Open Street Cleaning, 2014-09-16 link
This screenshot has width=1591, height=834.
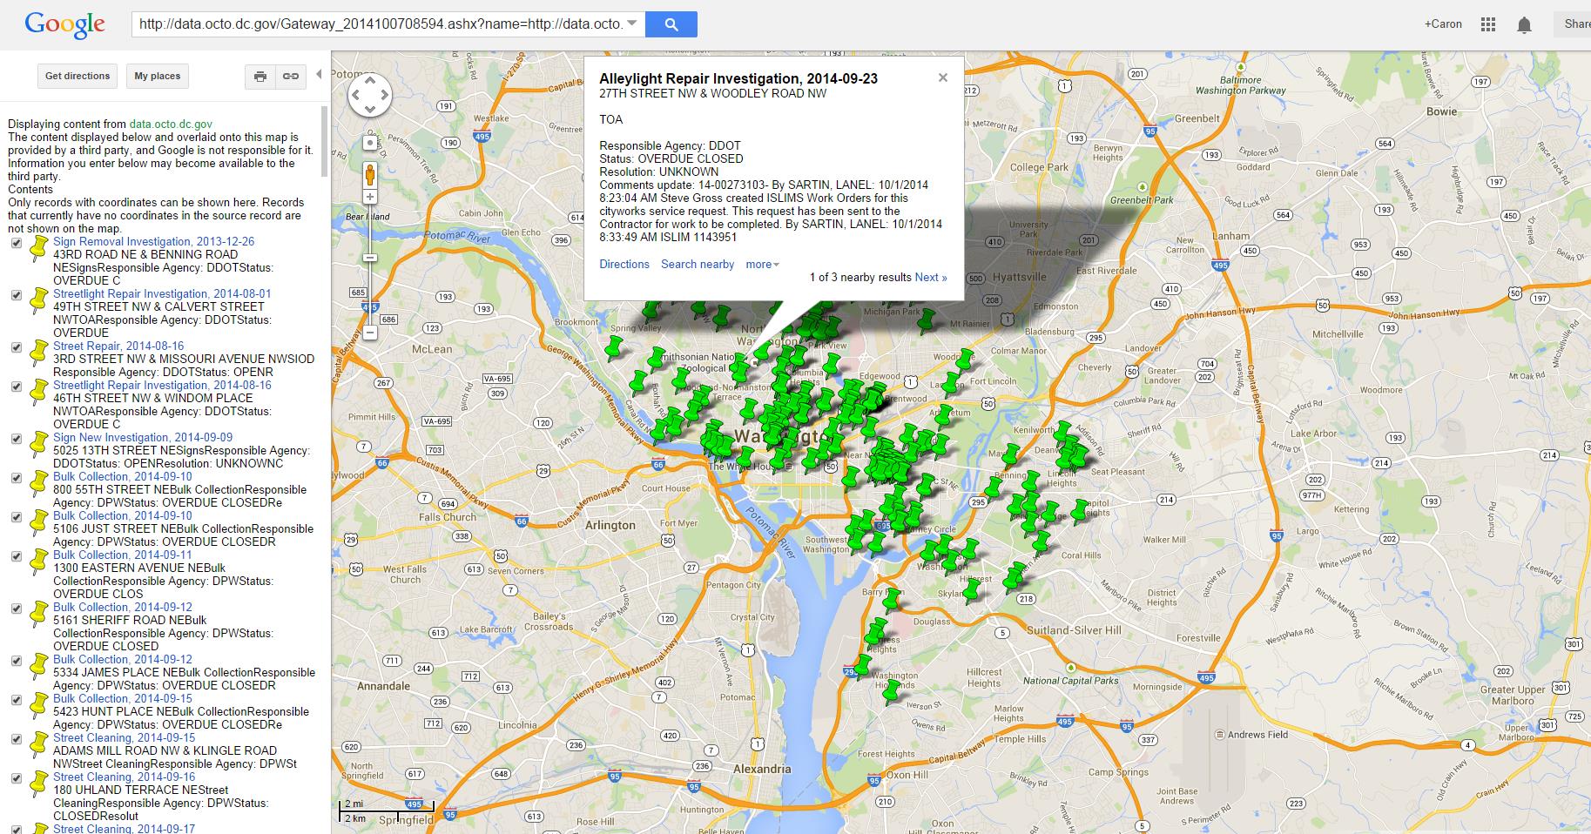click(x=125, y=777)
